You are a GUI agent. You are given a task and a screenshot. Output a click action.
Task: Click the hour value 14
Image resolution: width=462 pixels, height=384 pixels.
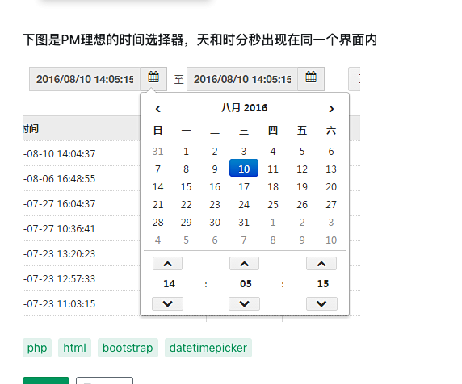169,284
